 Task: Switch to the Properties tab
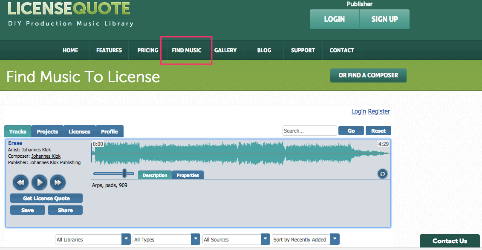pyautogui.click(x=188, y=175)
